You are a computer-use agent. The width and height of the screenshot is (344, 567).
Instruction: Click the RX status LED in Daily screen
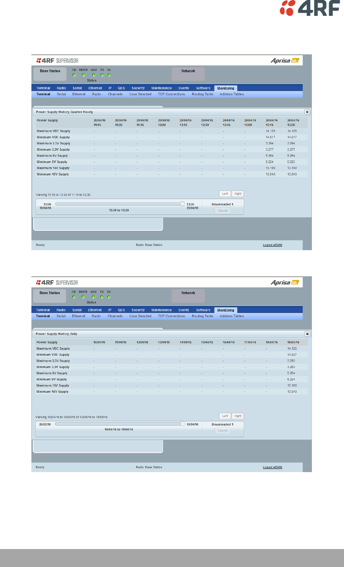[x=109, y=297]
